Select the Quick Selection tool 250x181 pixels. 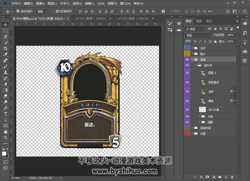5,43
